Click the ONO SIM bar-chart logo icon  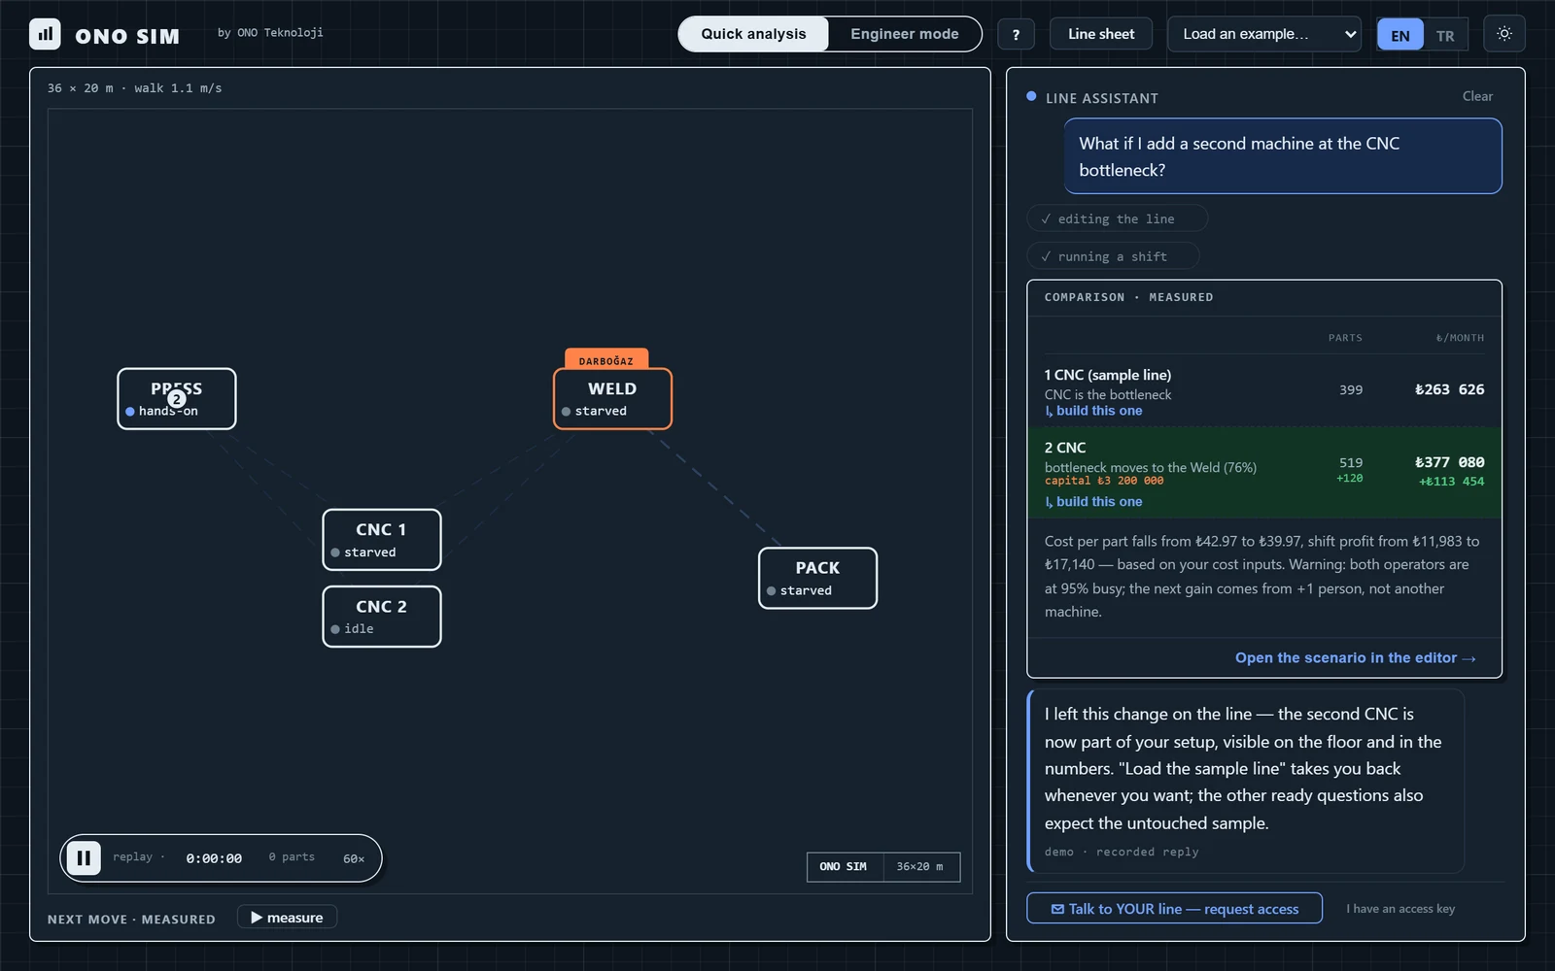click(45, 34)
